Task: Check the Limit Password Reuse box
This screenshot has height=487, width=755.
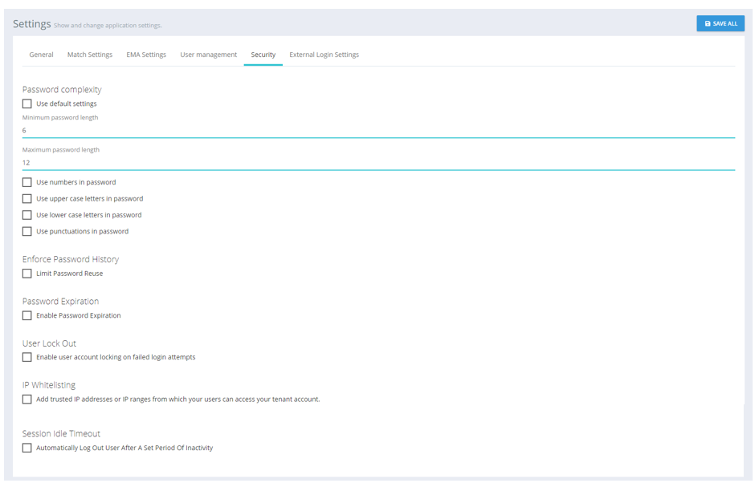Action: 27,274
